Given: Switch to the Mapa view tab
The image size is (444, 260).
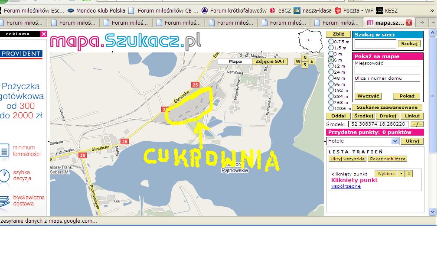Looking at the screenshot, I should [235, 62].
